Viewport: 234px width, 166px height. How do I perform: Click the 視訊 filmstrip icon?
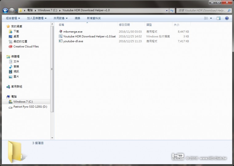[x=10, y=72]
